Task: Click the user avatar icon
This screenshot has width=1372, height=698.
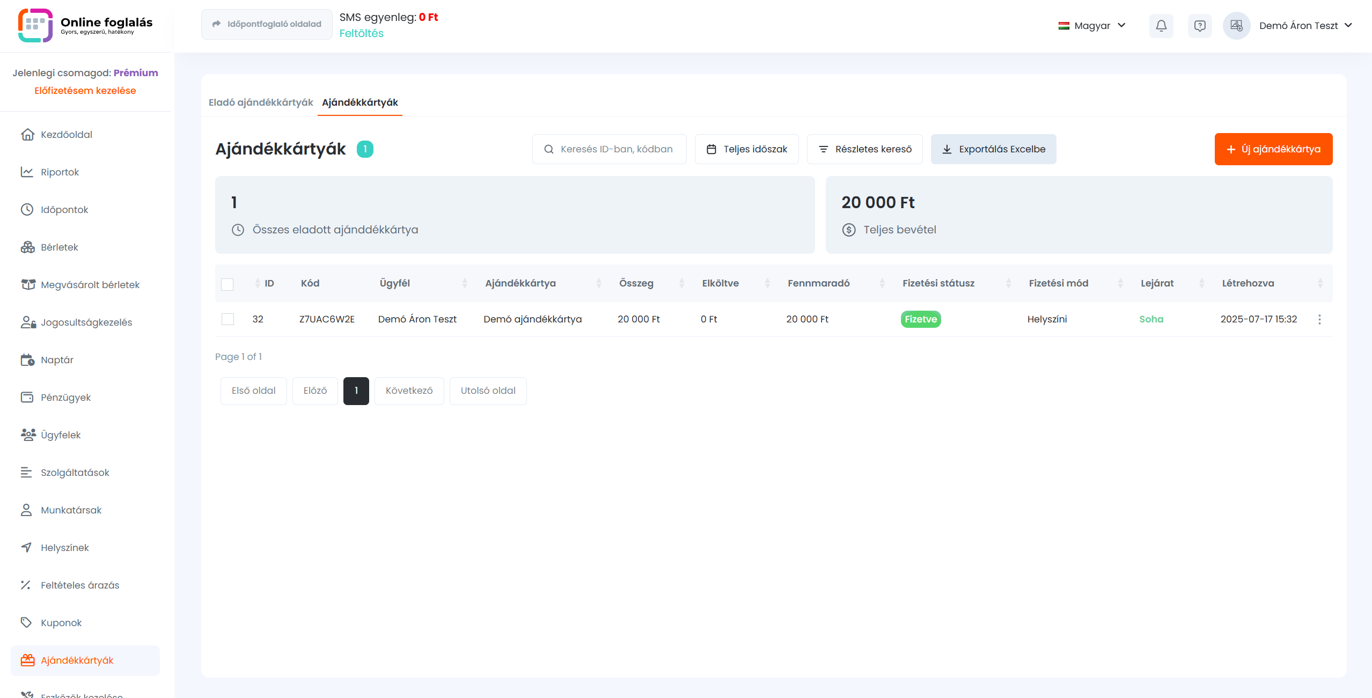Action: click(1236, 26)
